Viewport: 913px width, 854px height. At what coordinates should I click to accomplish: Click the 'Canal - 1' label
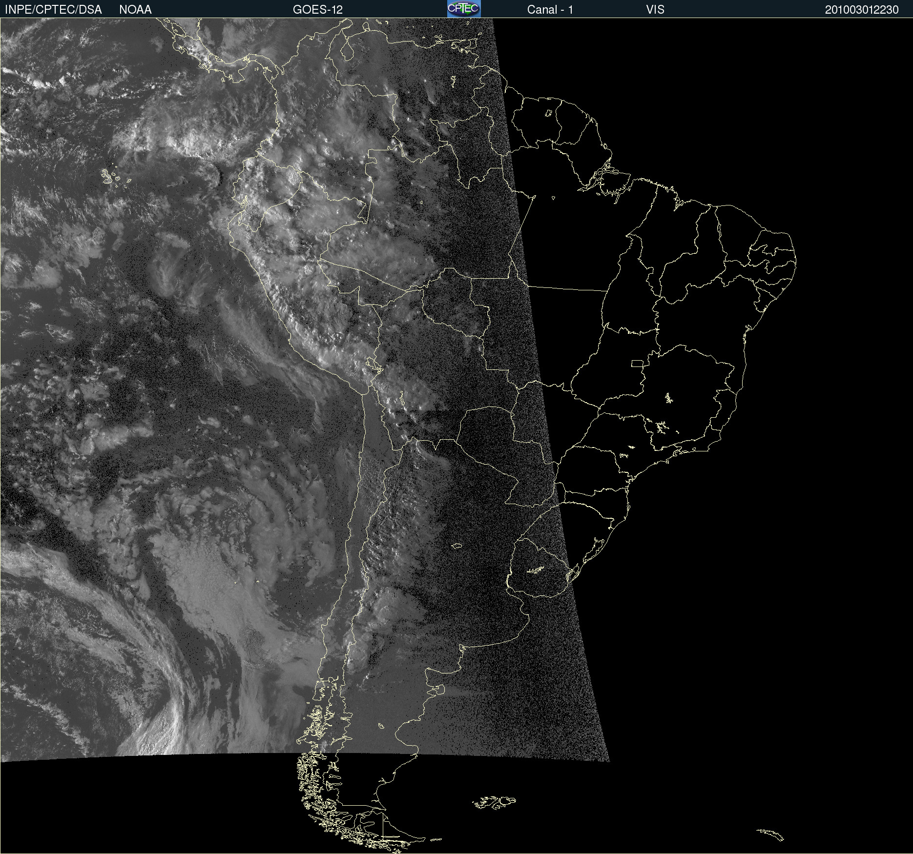(x=550, y=10)
